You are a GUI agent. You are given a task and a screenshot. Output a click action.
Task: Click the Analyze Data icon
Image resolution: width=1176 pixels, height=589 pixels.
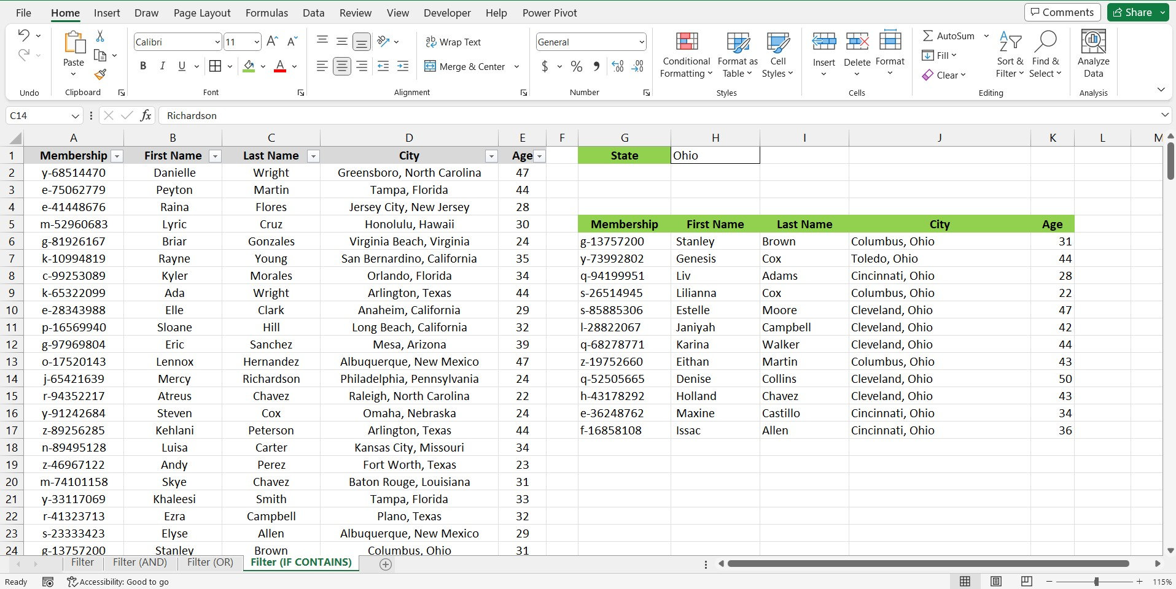(x=1092, y=54)
